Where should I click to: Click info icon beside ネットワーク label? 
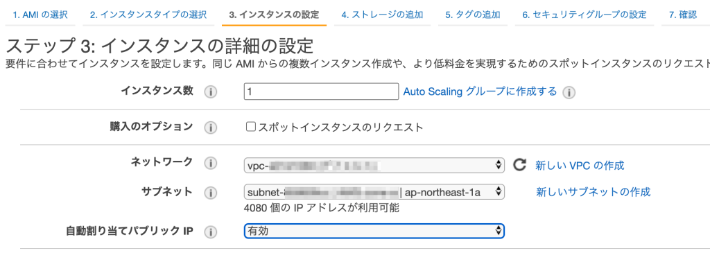(210, 164)
